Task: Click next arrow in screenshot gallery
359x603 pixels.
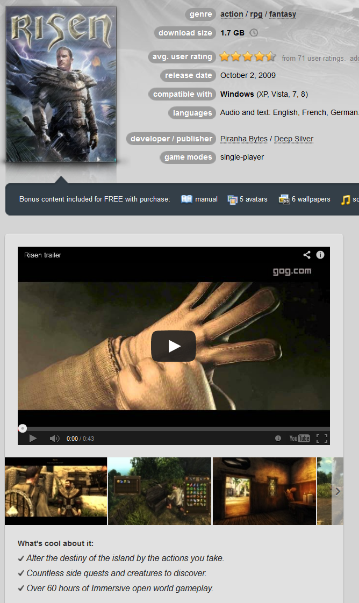Action: 338,491
